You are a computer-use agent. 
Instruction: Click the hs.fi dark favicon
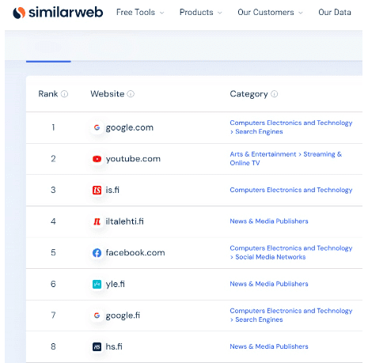click(x=97, y=346)
